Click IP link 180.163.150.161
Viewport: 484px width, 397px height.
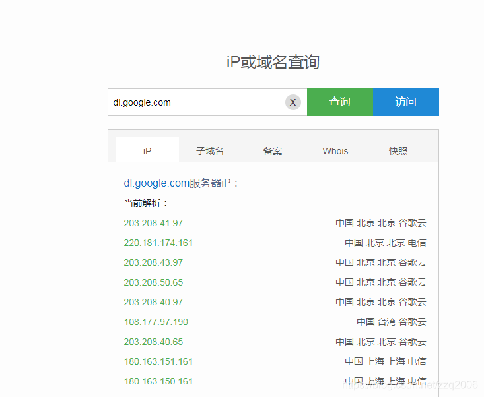pyautogui.click(x=158, y=381)
